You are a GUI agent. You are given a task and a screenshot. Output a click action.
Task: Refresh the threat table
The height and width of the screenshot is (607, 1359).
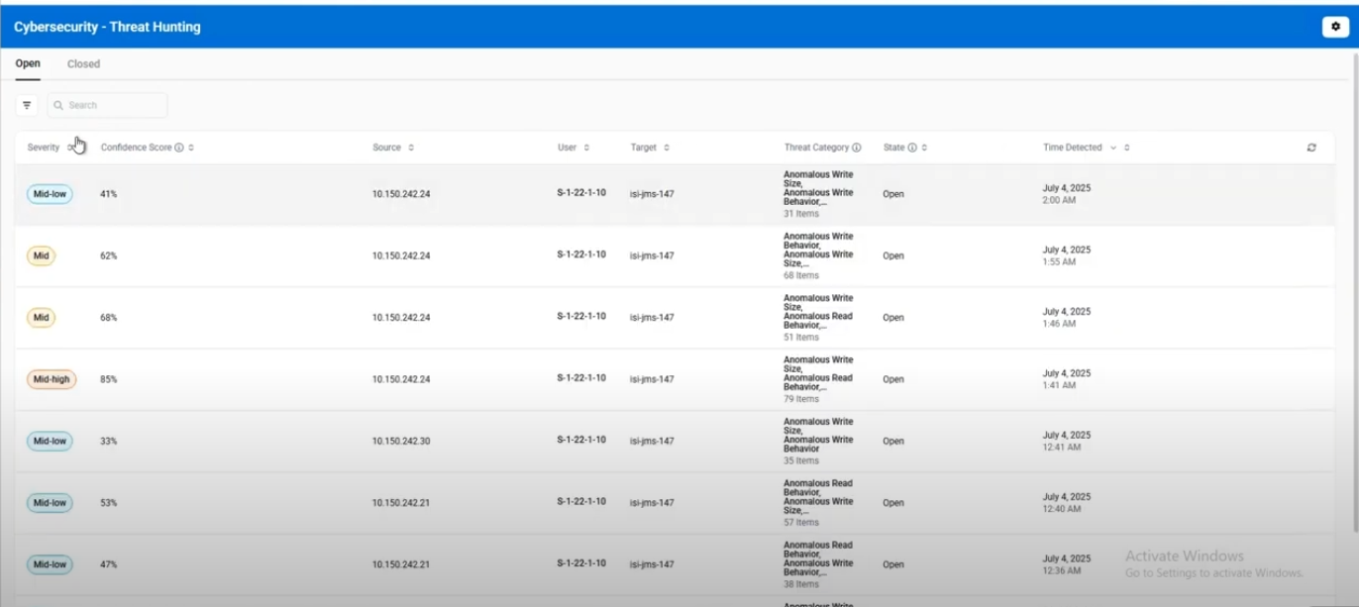coord(1311,148)
